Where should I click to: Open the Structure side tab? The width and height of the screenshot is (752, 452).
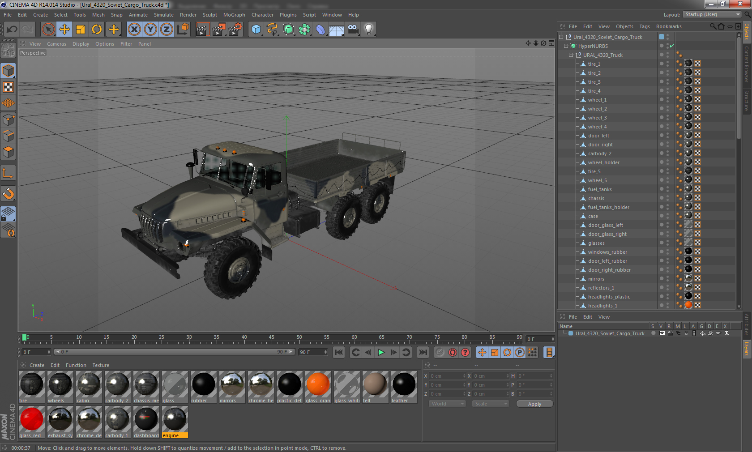click(747, 100)
